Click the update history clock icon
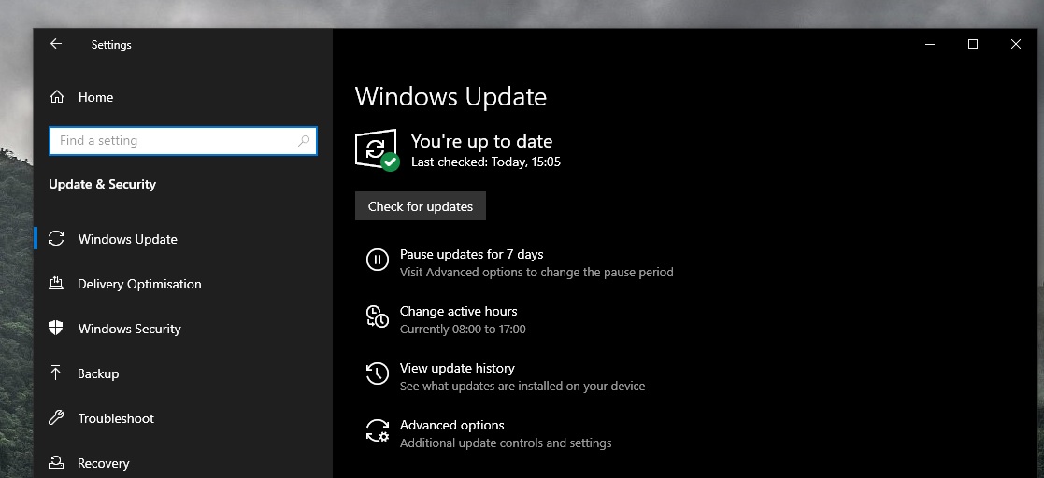The width and height of the screenshot is (1044, 478). click(x=378, y=373)
